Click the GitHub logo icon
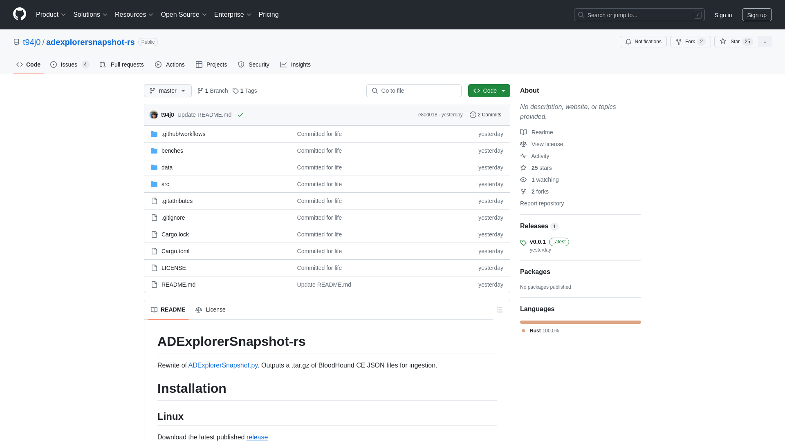The image size is (785, 441). coord(20,14)
